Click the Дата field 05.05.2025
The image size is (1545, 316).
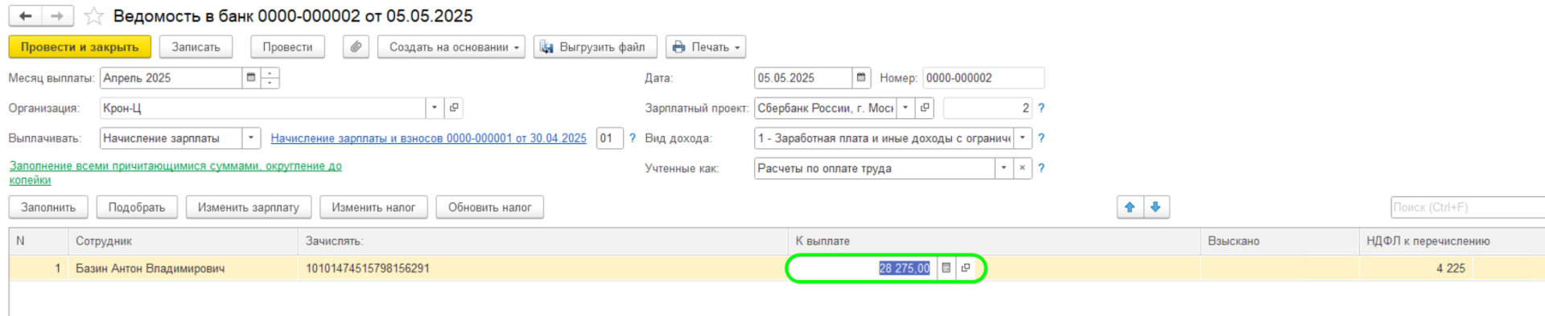click(803, 78)
